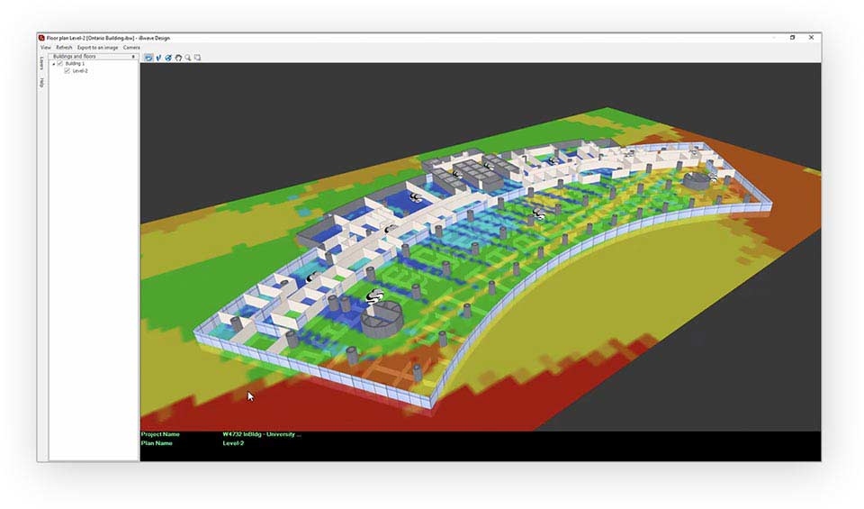The height and width of the screenshot is (509, 864).
Task: Uncheck the Building 1 checkbox
Action: pos(60,64)
